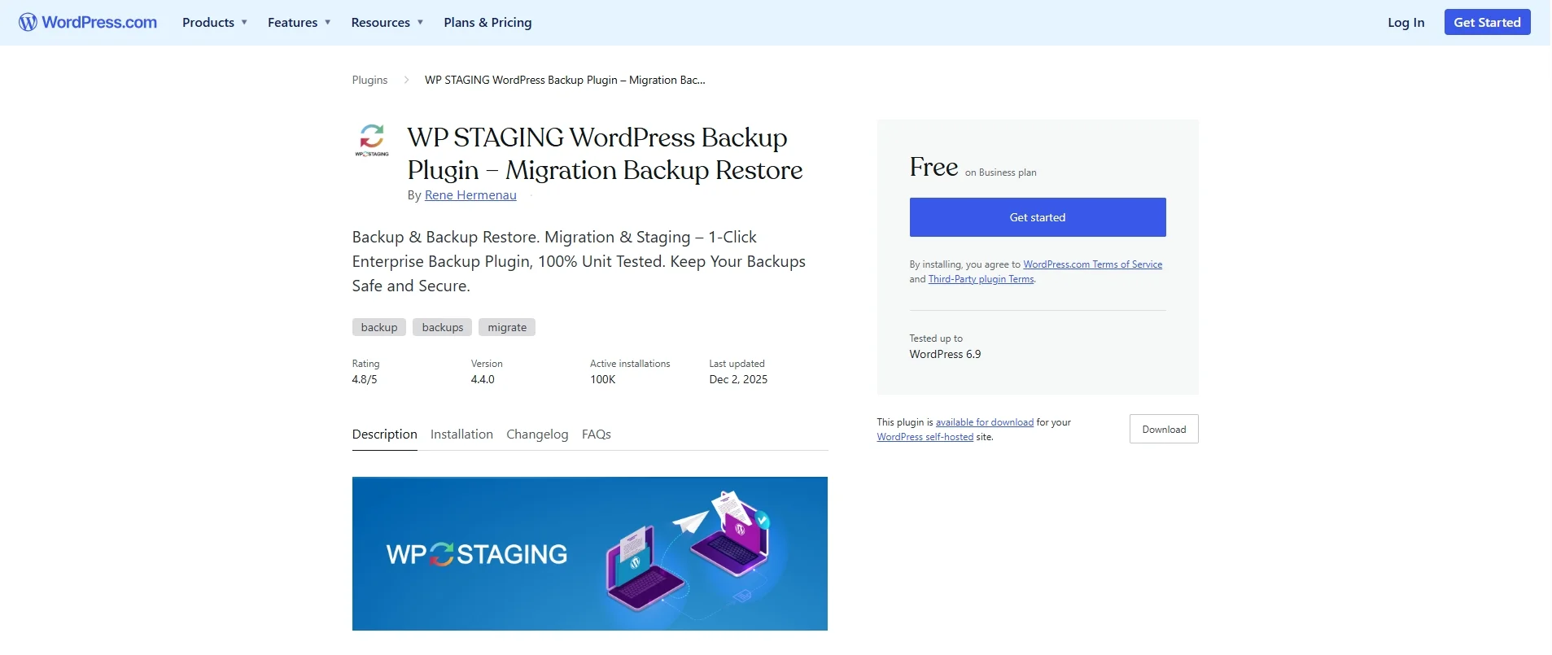
Task: Click the WP STAGING breadcrumb text
Action: [x=565, y=80]
